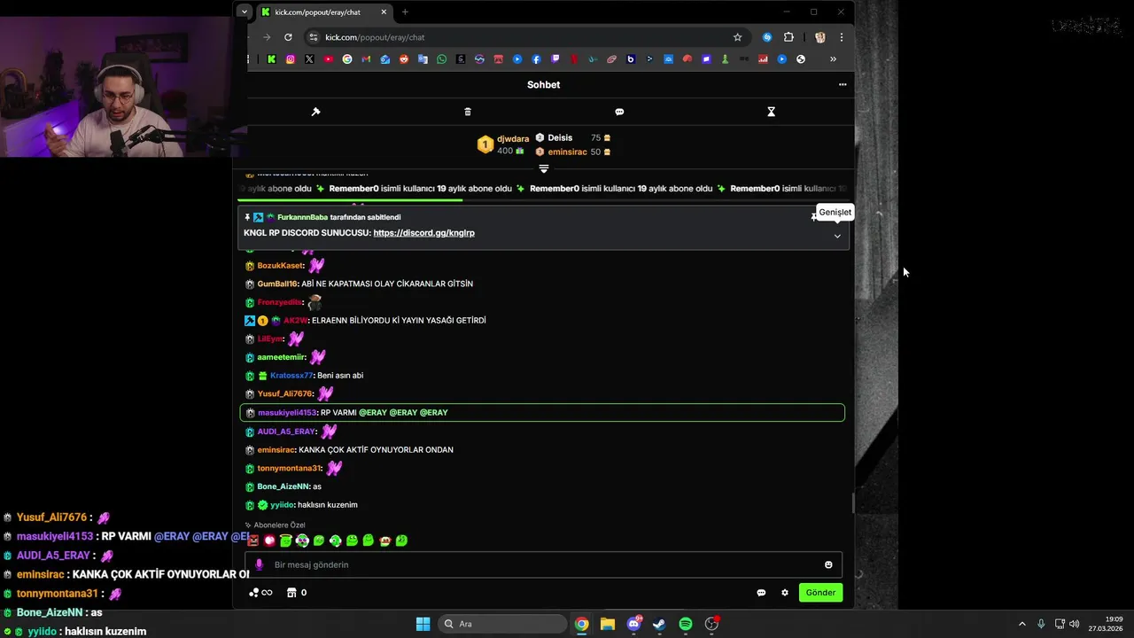Show hidden tray icons chevron
1134x638 pixels.
pyautogui.click(x=1021, y=624)
